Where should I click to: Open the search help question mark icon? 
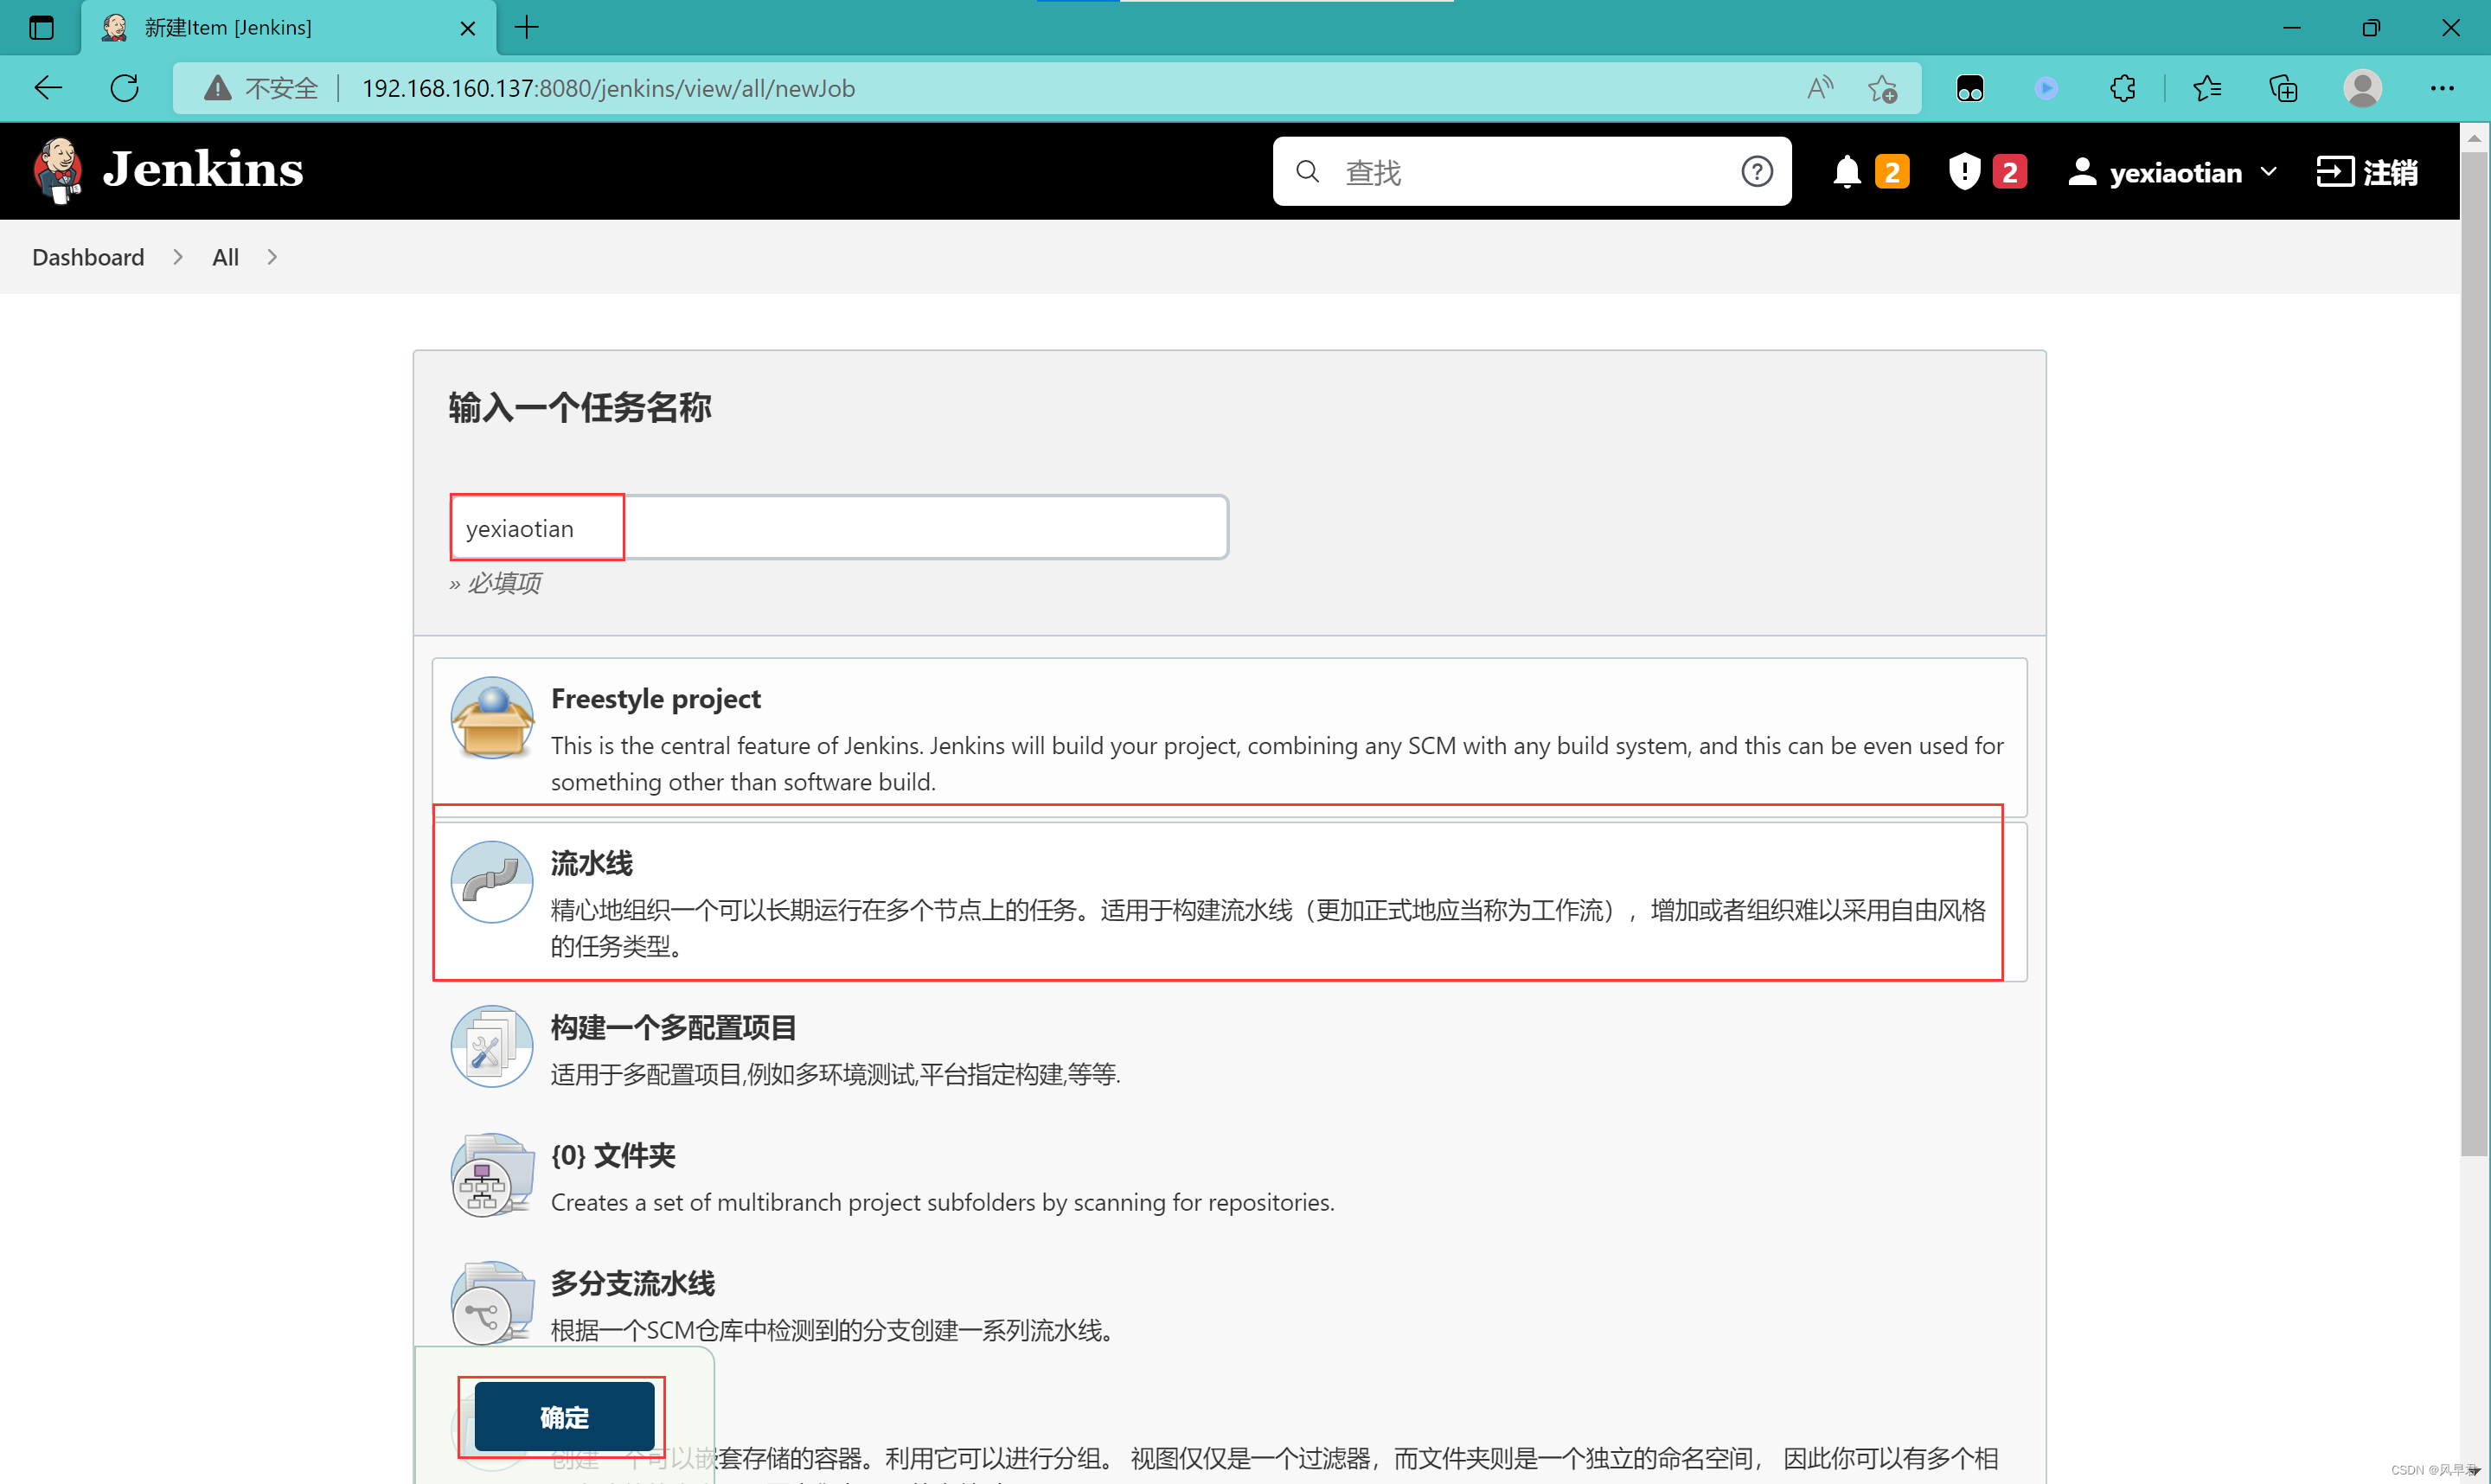pyautogui.click(x=1756, y=172)
